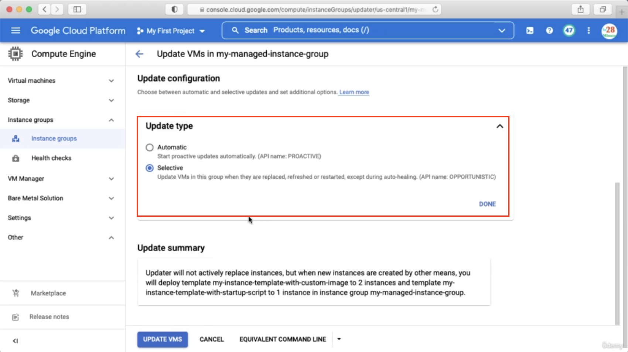Click the Compute Engine chip icon
Image resolution: width=628 pixels, height=352 pixels.
[x=15, y=54]
